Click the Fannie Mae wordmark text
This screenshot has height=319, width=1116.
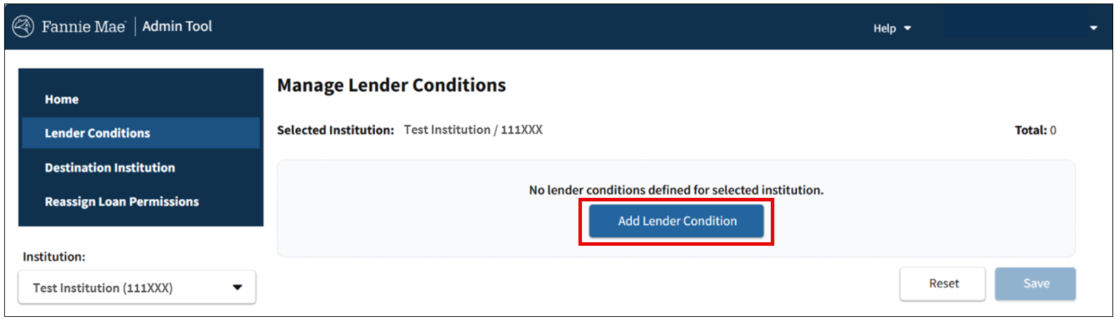click(x=83, y=27)
